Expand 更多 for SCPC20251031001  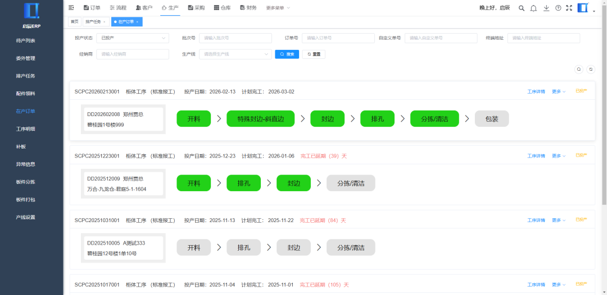(559, 220)
